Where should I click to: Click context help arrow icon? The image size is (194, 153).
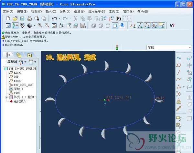pos(172,25)
